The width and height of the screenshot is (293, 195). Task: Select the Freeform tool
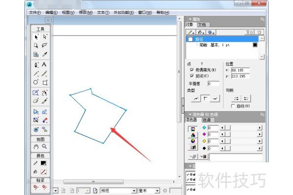coord(44,93)
